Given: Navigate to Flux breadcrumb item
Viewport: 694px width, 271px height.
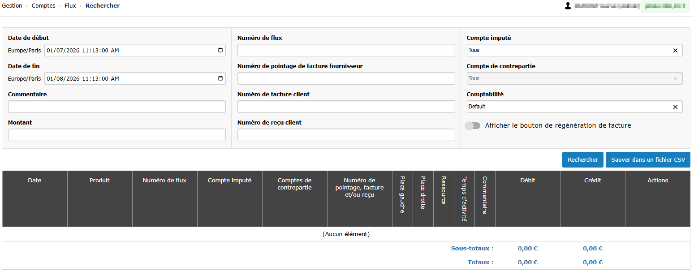Looking at the screenshot, I should [70, 6].
